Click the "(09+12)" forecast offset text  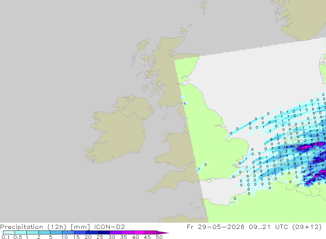tap(307, 227)
